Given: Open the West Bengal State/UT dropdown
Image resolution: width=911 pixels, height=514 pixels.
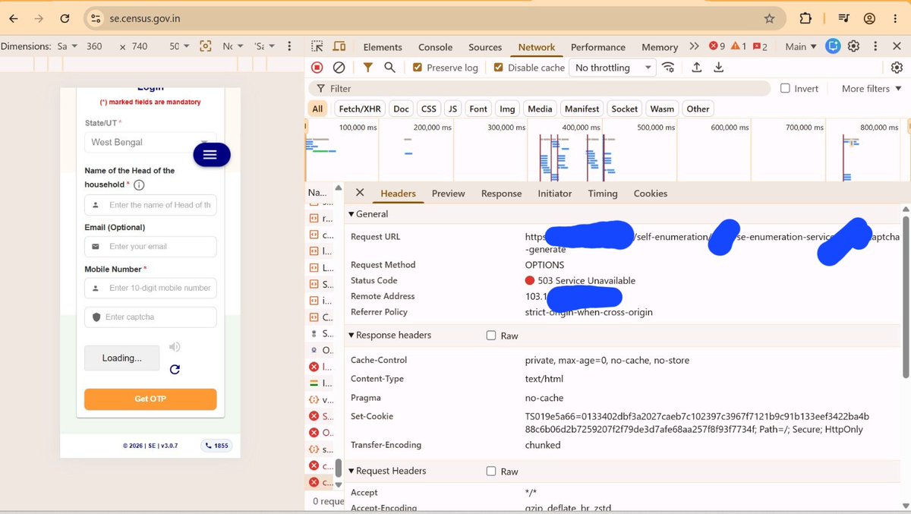Looking at the screenshot, I should coord(150,142).
